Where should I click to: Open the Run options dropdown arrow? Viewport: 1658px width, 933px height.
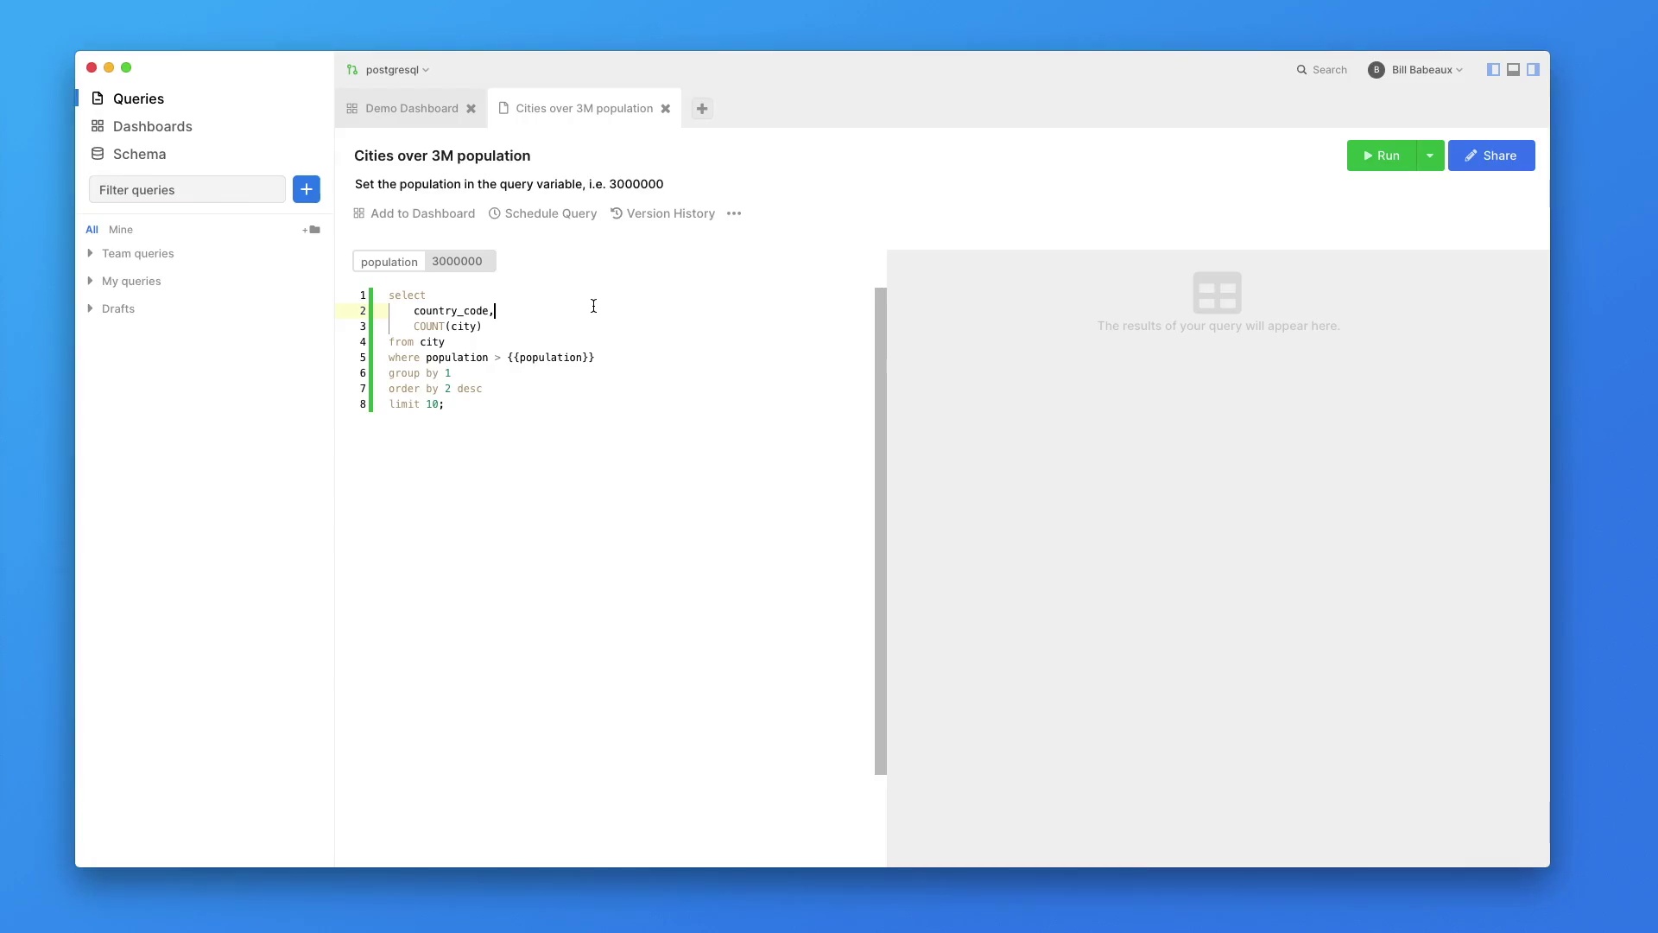pos(1430,155)
